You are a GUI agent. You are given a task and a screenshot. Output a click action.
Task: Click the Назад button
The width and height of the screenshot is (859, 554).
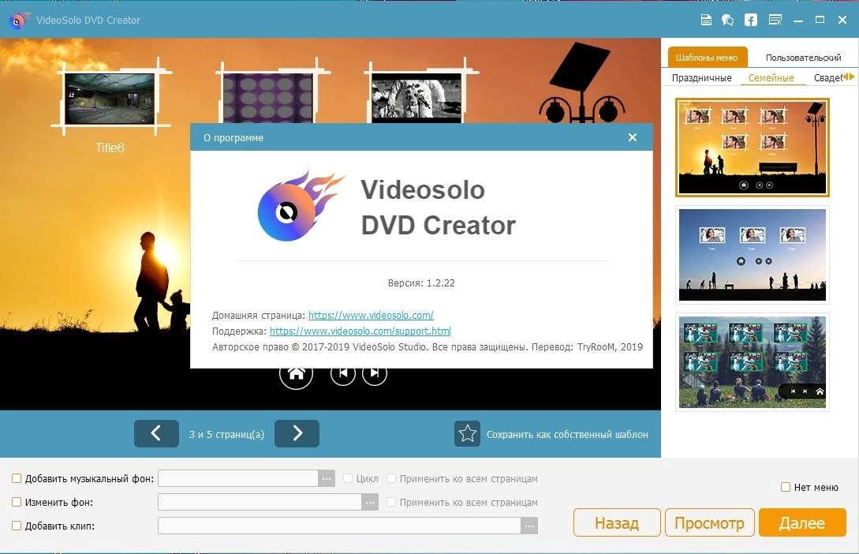point(617,522)
